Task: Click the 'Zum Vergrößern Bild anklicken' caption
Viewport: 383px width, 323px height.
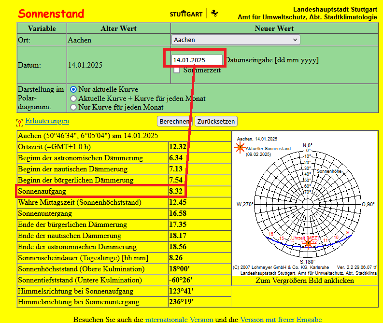Action: pos(304,281)
